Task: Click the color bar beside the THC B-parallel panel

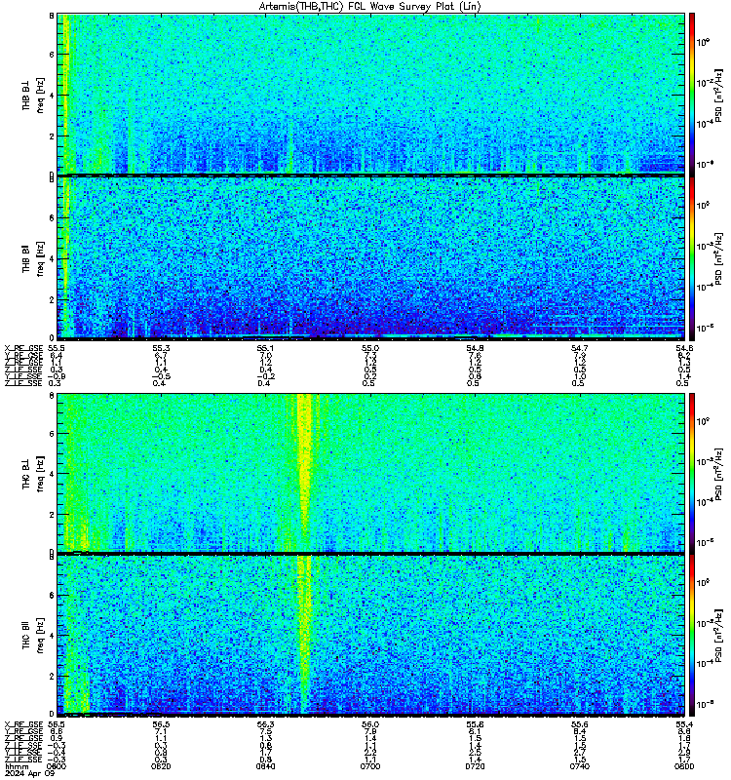Action: (x=692, y=635)
